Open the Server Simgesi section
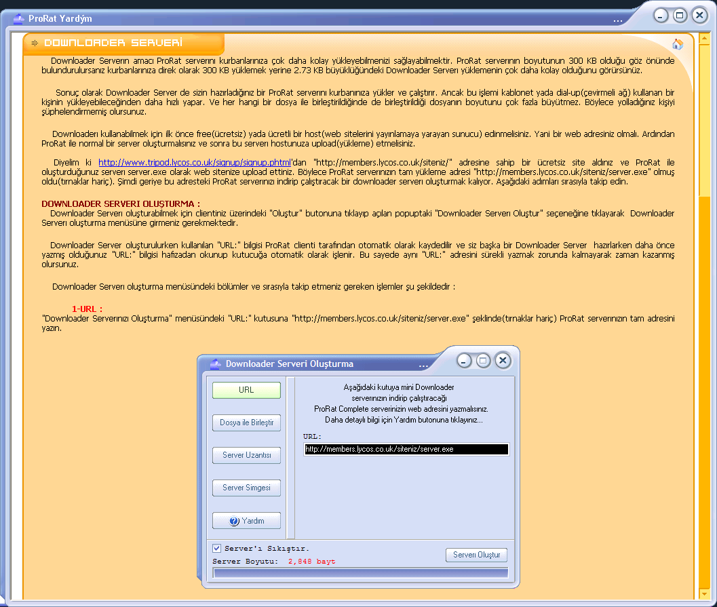Viewport: 717px width, 607px height. coord(246,488)
